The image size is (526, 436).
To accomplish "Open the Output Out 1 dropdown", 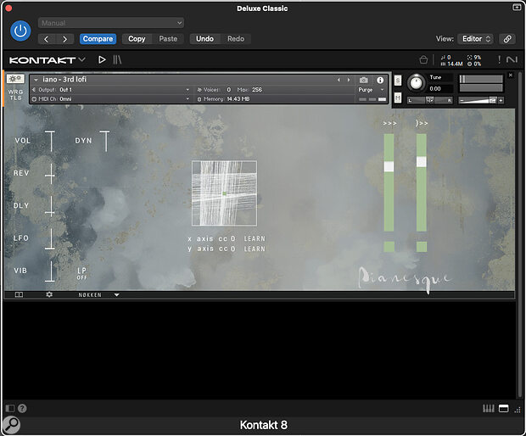I will pos(110,90).
